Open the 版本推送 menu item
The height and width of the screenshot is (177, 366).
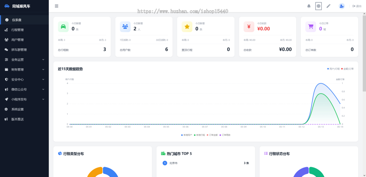(x=24, y=119)
